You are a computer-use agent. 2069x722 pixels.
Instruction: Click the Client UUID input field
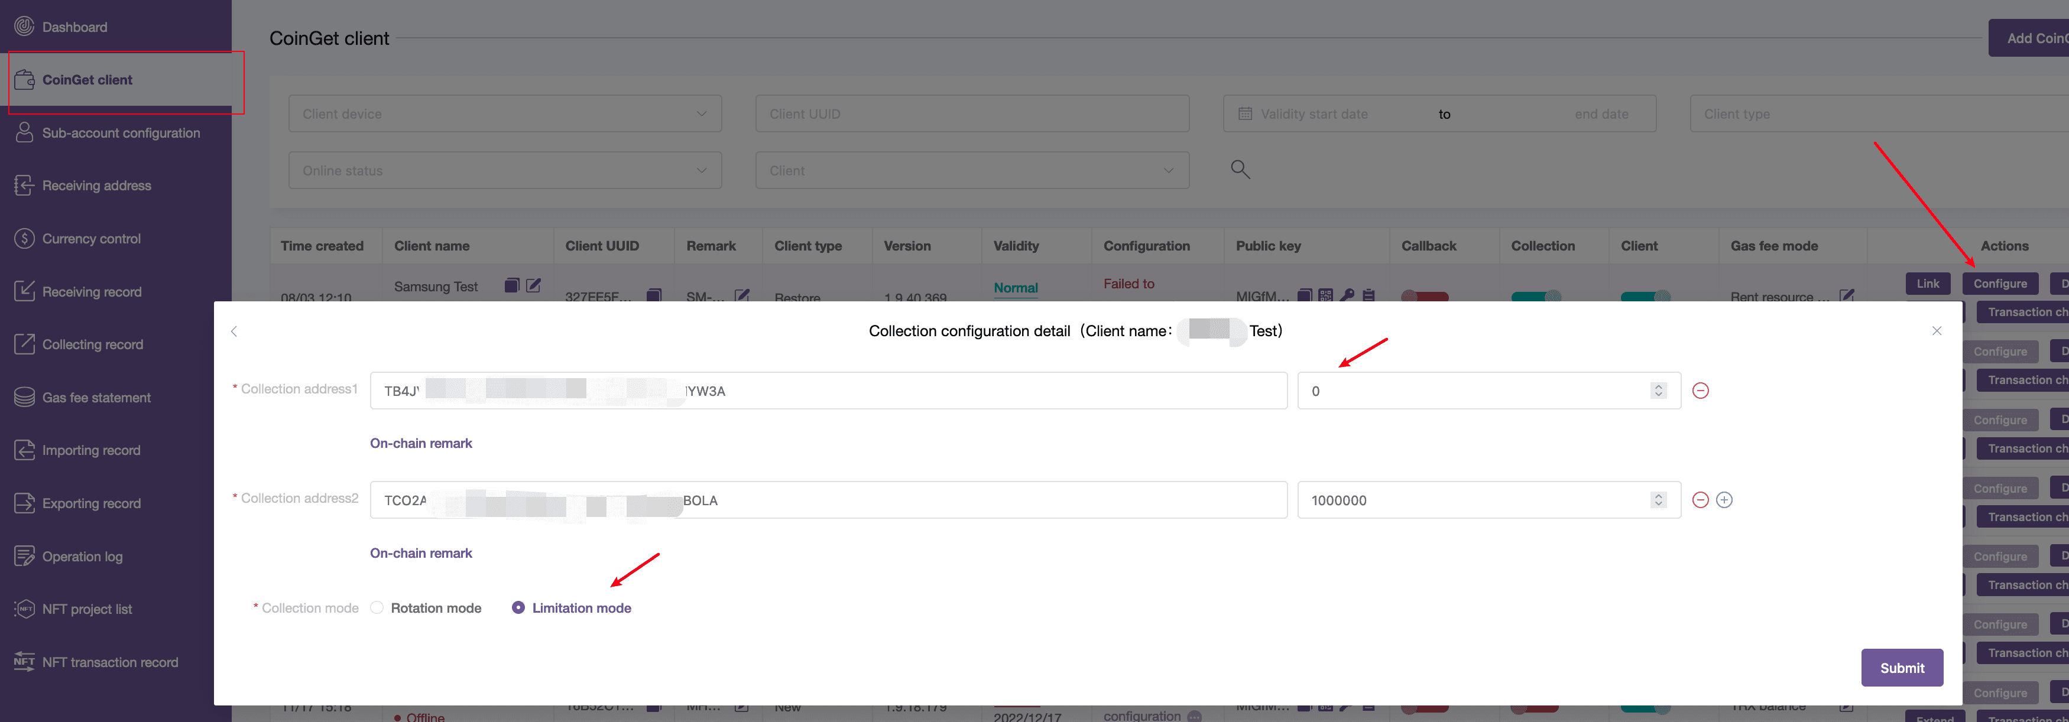click(x=971, y=114)
